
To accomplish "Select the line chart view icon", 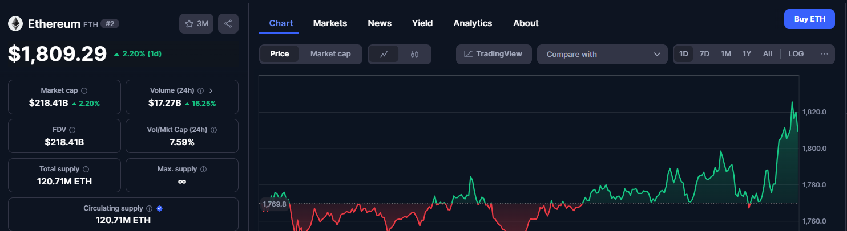I will tap(384, 54).
